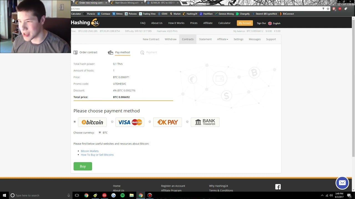Switch to BTC to USD browser tab

[x=162, y=3]
